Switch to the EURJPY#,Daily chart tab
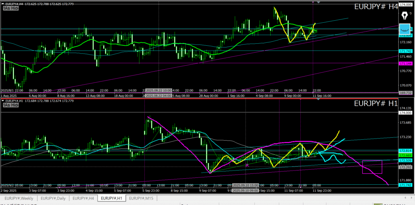The width and height of the screenshot is (415, 205). click(53, 198)
